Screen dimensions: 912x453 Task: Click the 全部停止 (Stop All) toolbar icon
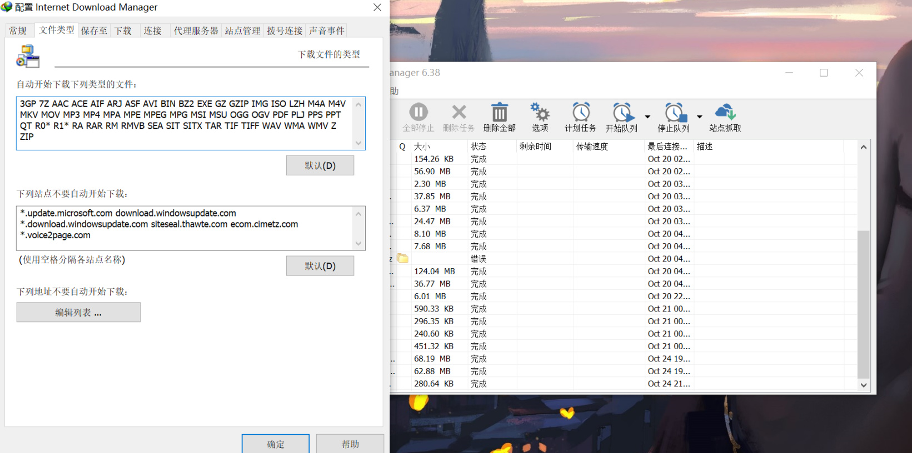click(x=418, y=112)
